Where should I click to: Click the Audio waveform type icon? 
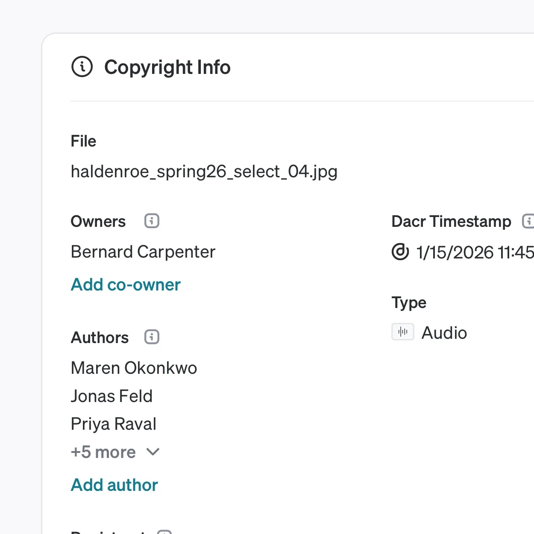(403, 332)
